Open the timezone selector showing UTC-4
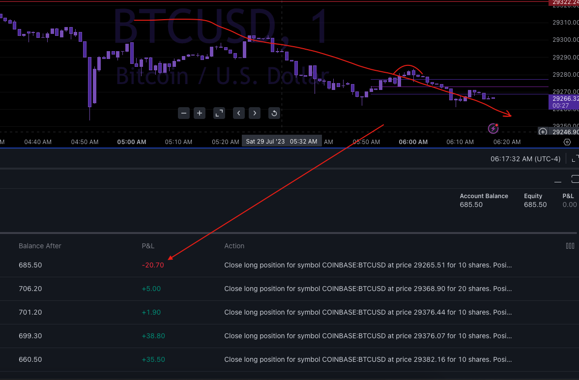 [525, 159]
